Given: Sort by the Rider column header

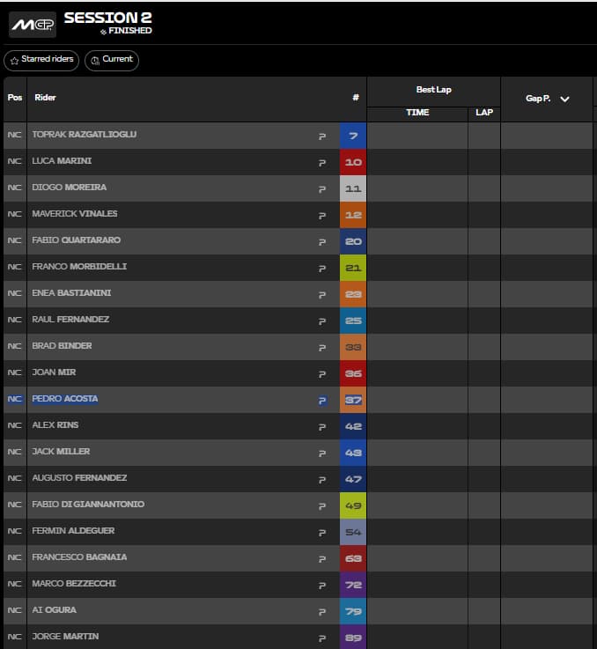Looking at the screenshot, I should pyautogui.click(x=45, y=98).
